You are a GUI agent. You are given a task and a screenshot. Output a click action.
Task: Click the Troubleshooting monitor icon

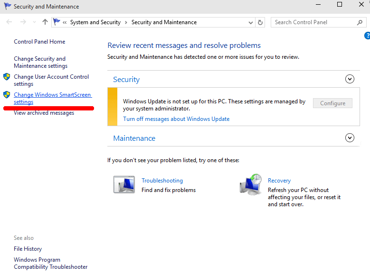coord(124,184)
